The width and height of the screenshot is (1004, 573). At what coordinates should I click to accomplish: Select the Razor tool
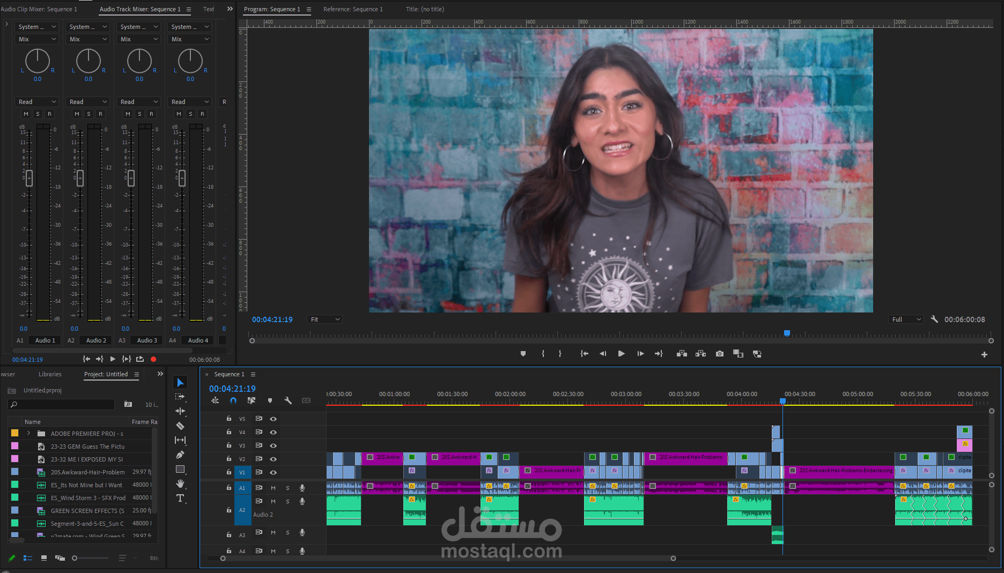[180, 426]
